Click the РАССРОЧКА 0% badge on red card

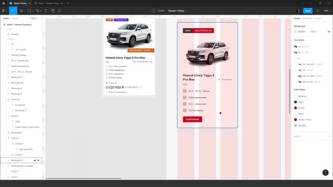203,31
